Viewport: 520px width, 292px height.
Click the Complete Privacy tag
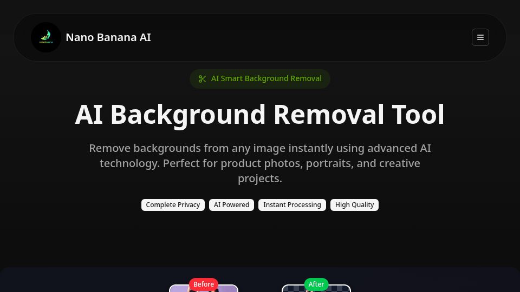coord(173,205)
